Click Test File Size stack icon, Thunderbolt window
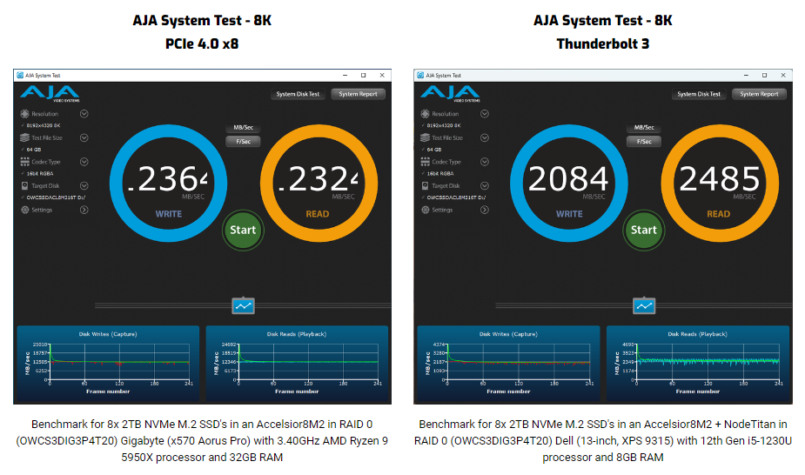 point(425,137)
